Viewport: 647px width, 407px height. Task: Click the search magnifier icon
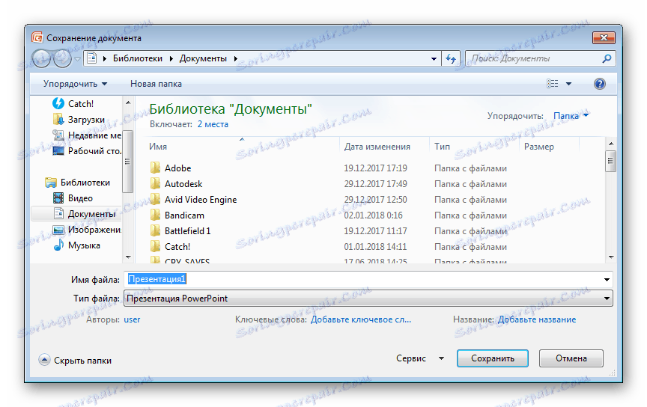pos(607,58)
